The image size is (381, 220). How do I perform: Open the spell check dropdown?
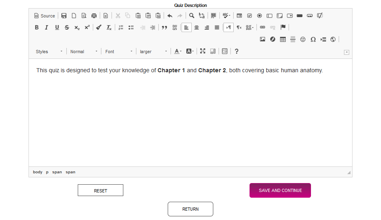point(226,16)
